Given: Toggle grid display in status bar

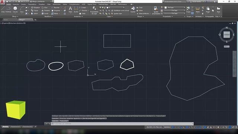Looking at the screenshot, I should [173, 127].
